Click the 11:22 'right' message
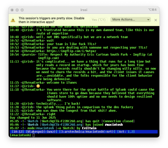Screen dimensions: 168x148 tap(51, 114)
